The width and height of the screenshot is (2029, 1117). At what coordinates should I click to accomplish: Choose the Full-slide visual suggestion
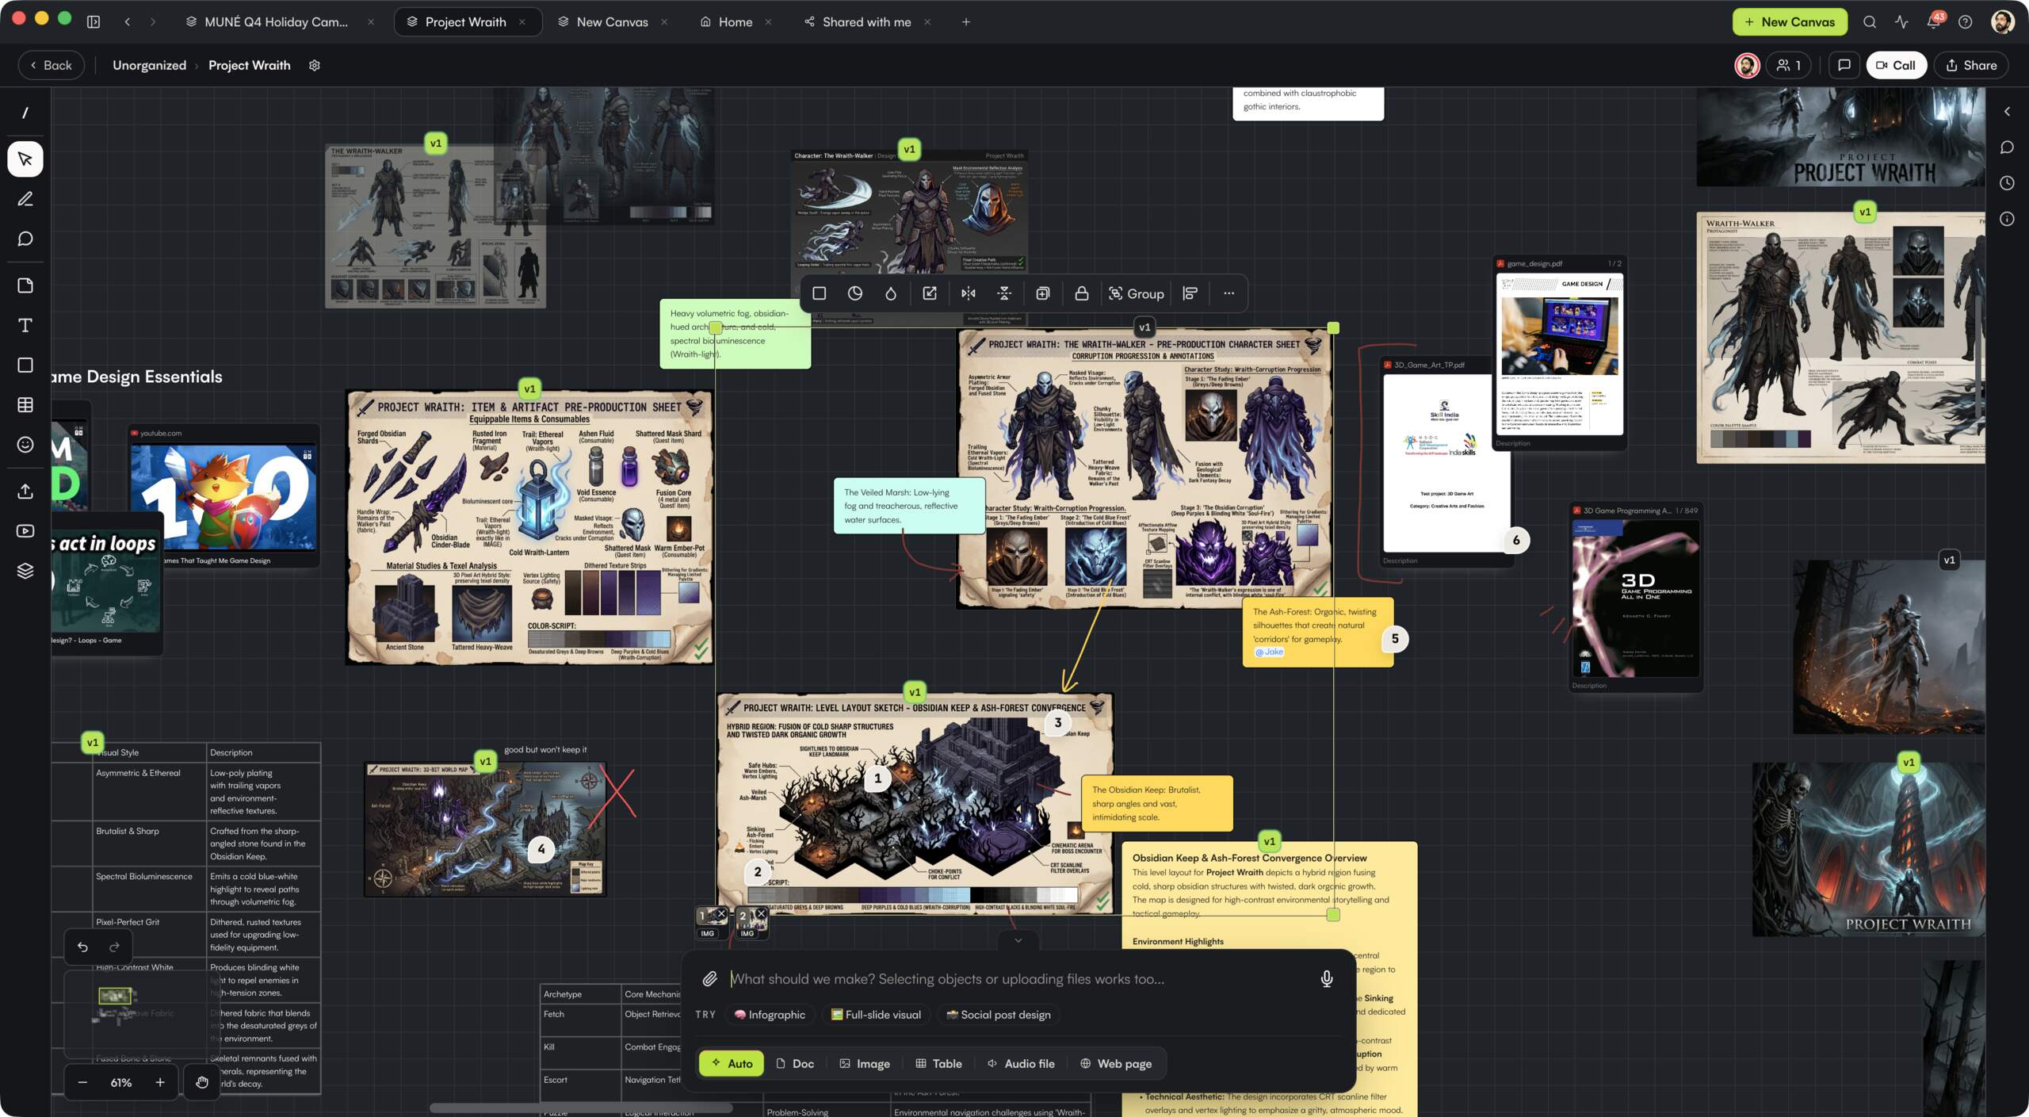pos(876,1015)
